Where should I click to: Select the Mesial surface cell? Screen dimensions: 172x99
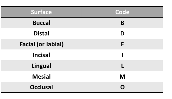(41, 76)
